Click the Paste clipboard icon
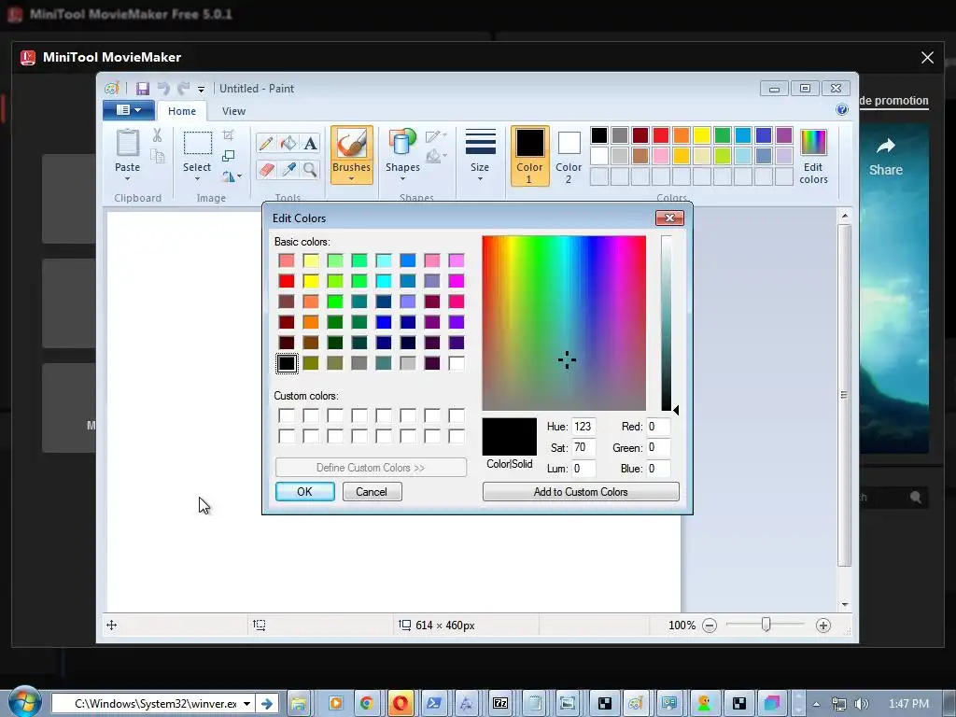The width and height of the screenshot is (956, 717). point(127,144)
